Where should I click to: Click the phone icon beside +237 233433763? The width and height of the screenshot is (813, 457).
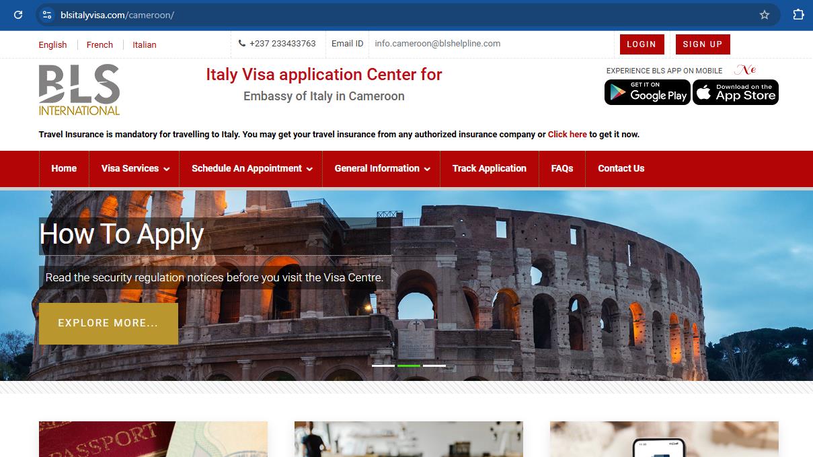pos(241,43)
